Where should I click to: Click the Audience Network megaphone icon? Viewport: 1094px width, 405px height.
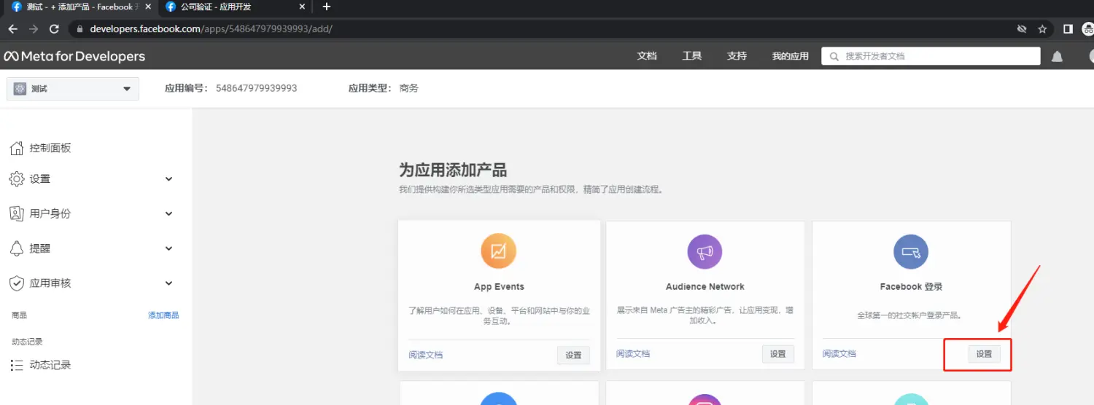705,252
